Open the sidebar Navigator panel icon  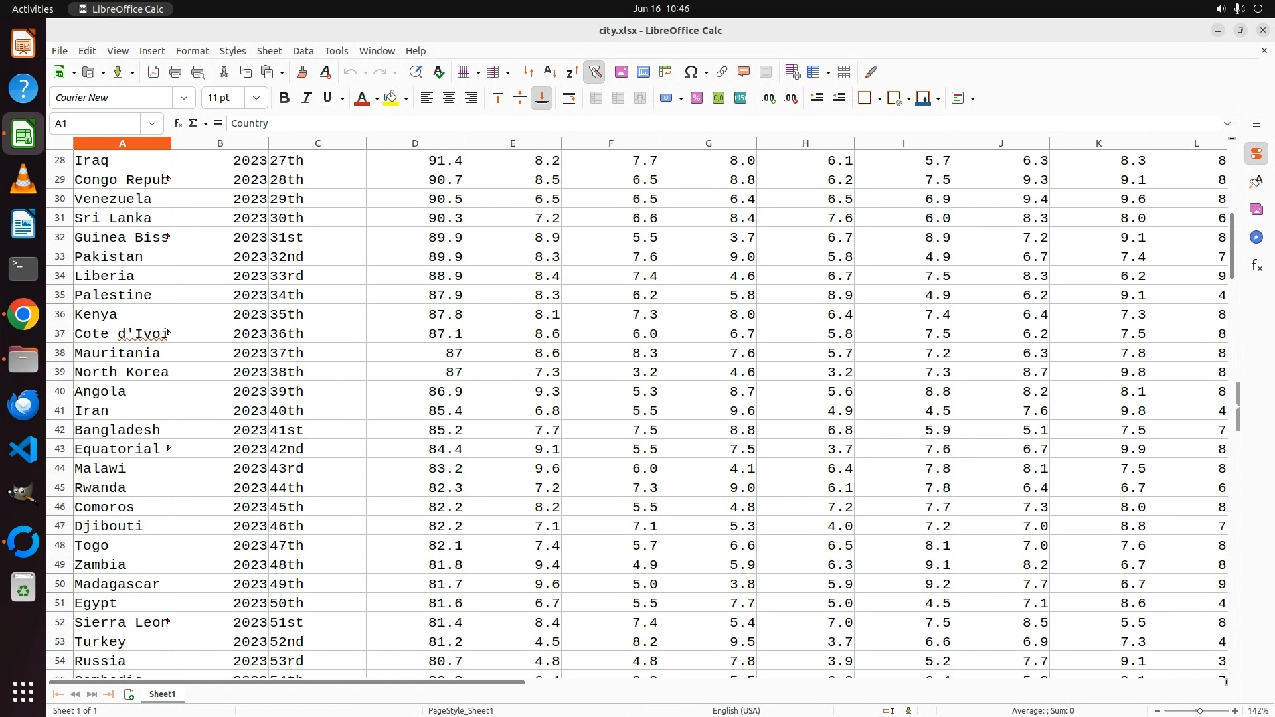pyautogui.click(x=1256, y=238)
